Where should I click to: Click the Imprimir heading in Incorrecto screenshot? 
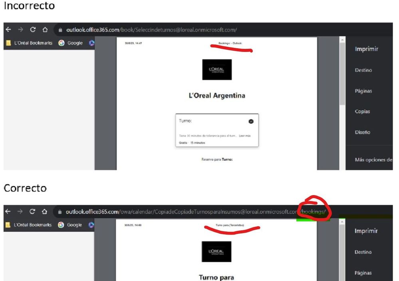coord(366,49)
